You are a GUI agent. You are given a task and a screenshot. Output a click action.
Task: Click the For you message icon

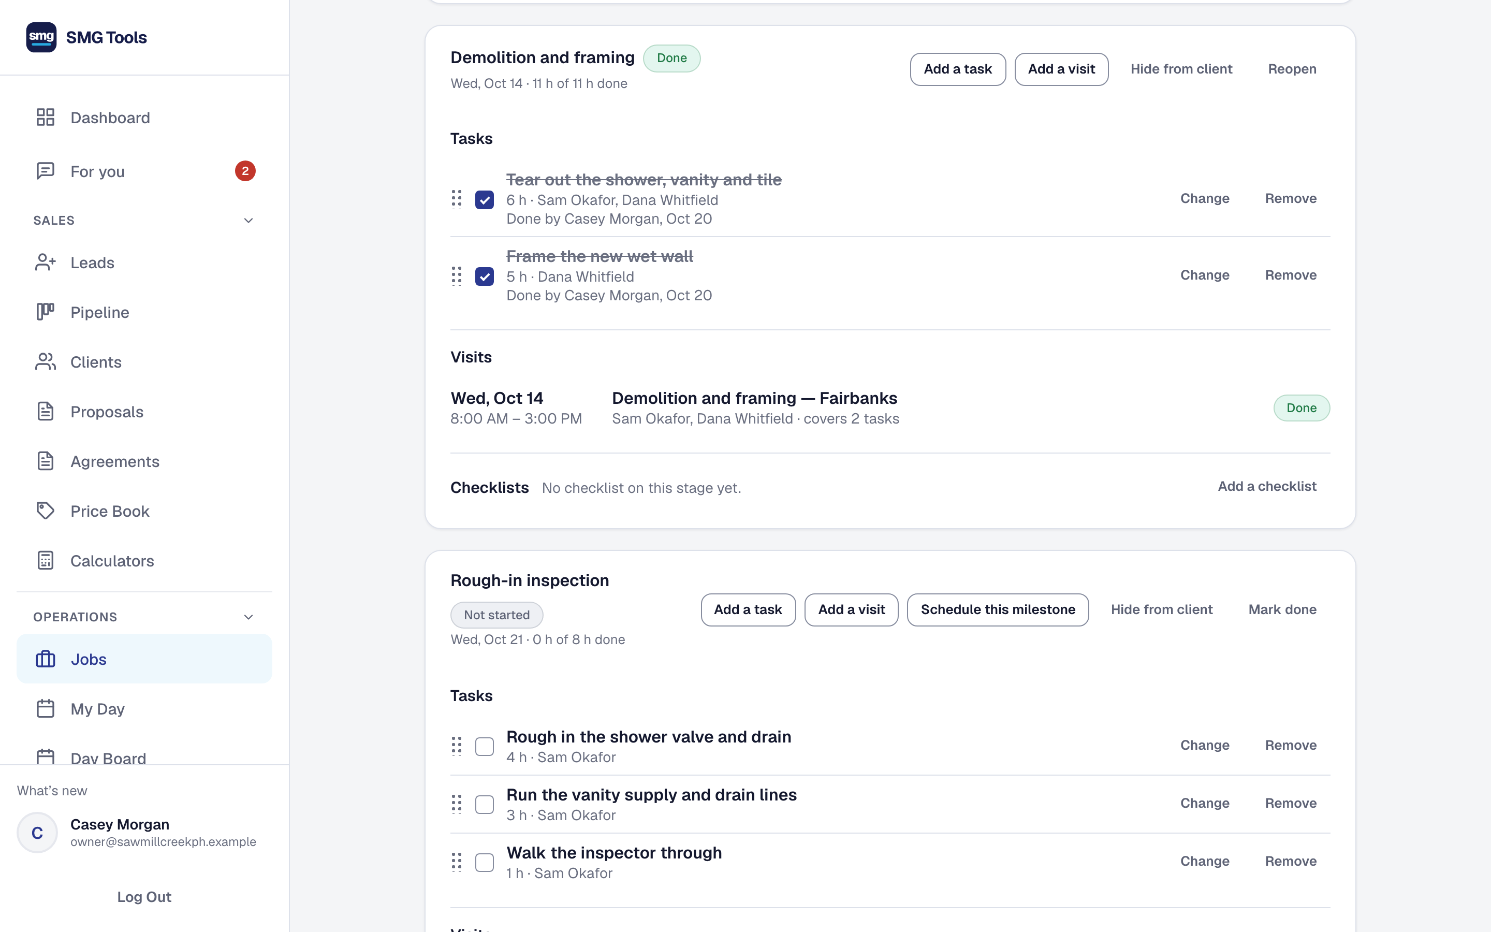point(46,171)
